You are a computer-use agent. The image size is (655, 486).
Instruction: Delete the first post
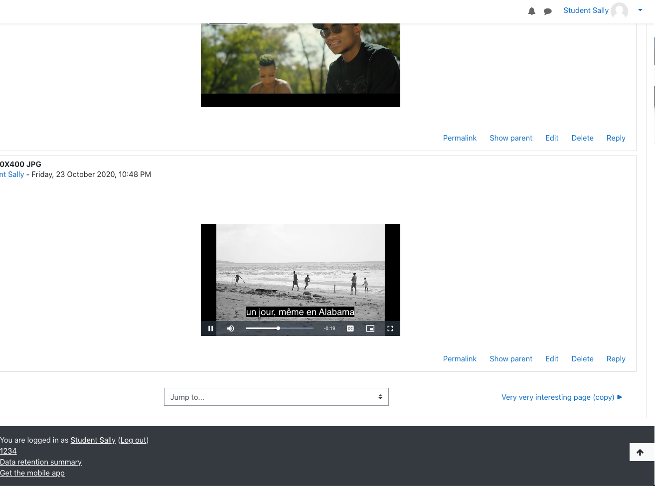582,138
